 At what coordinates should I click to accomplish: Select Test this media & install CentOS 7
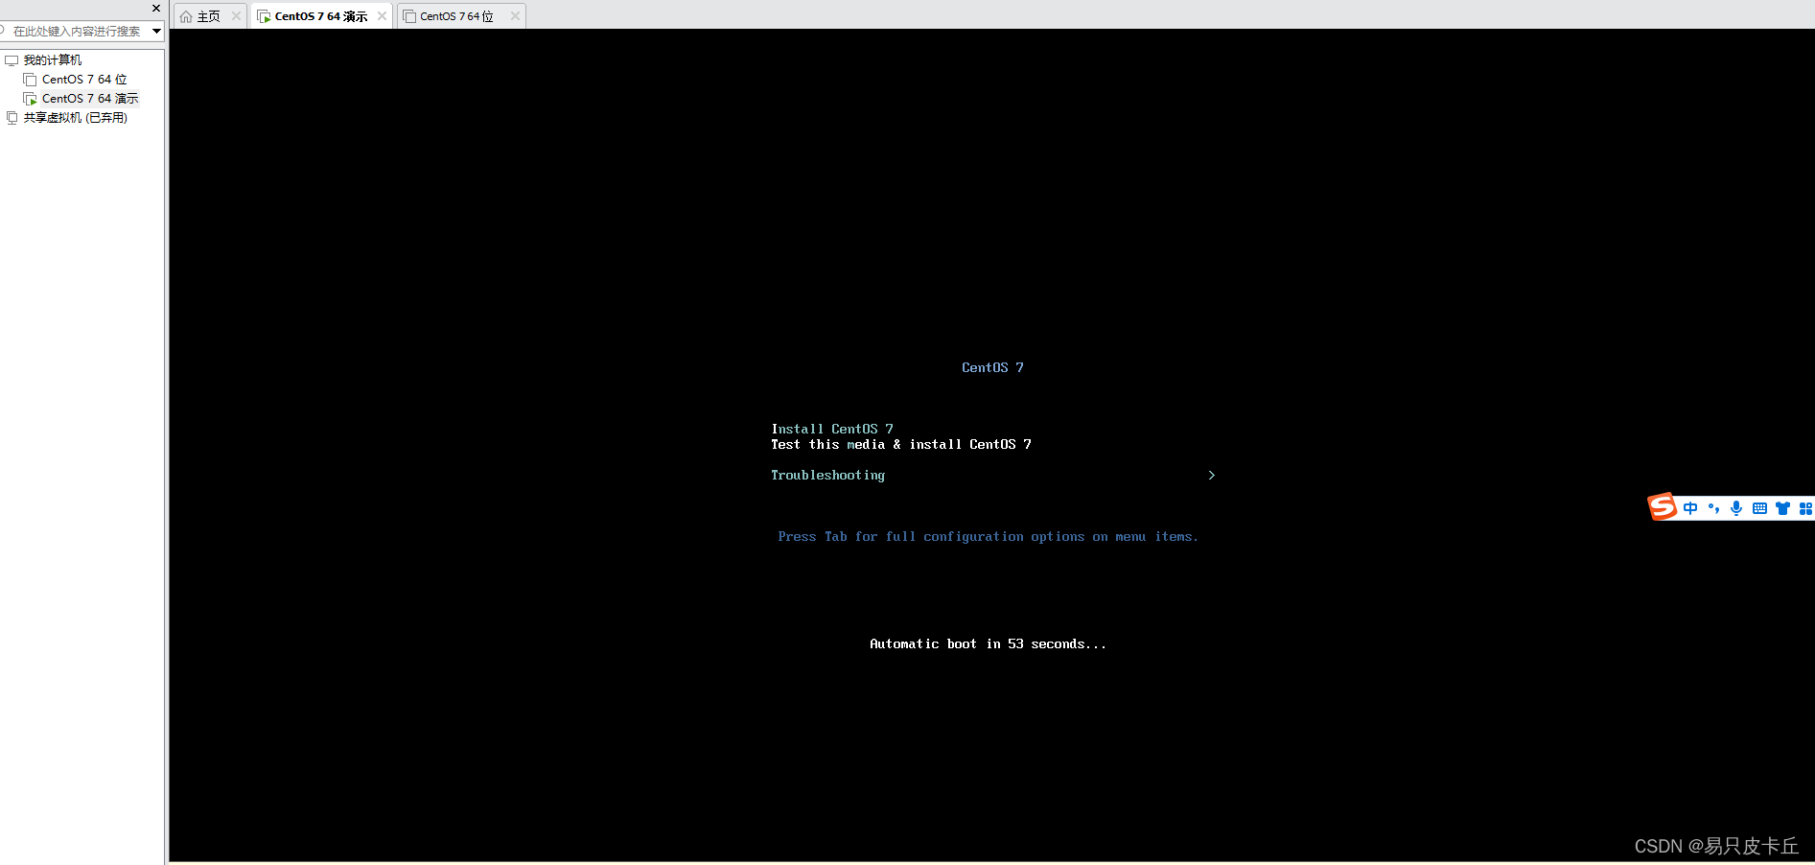900,444
